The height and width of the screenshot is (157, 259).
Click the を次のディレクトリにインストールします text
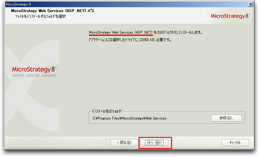point(178,32)
